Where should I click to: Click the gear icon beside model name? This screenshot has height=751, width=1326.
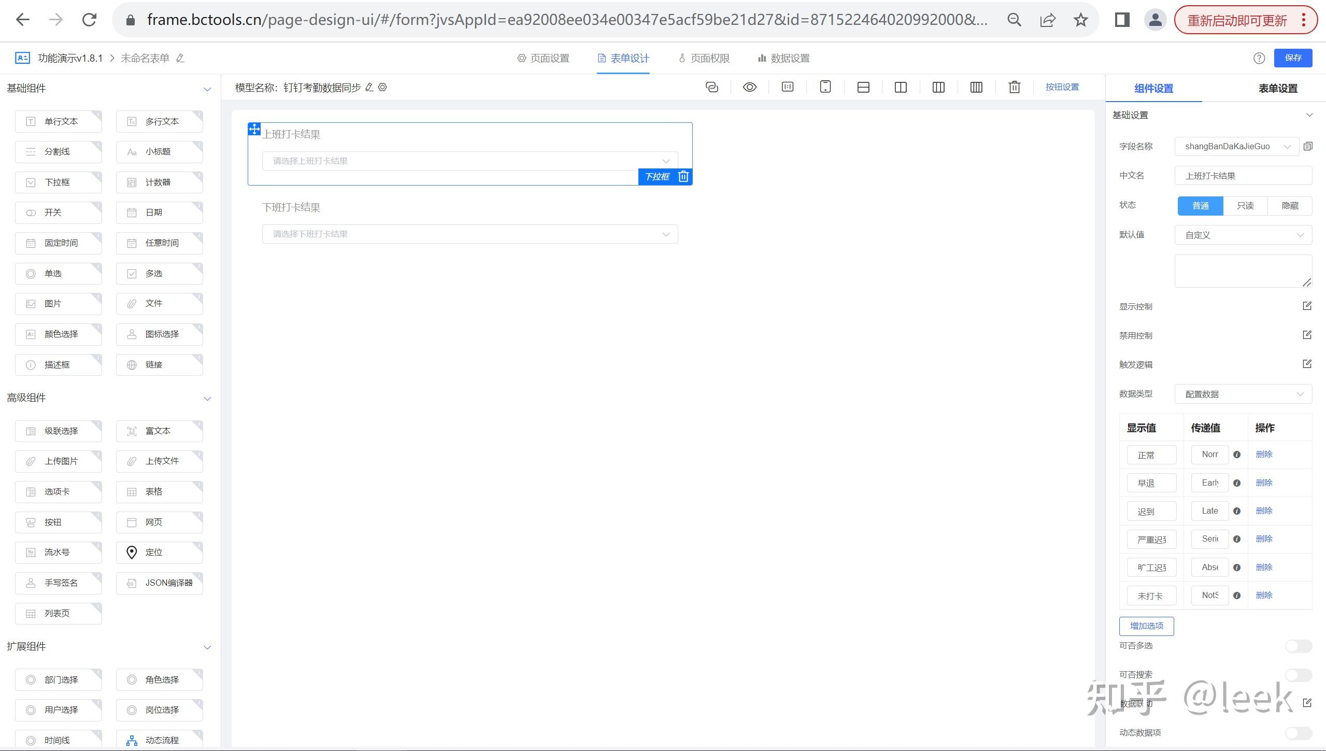[x=382, y=87]
